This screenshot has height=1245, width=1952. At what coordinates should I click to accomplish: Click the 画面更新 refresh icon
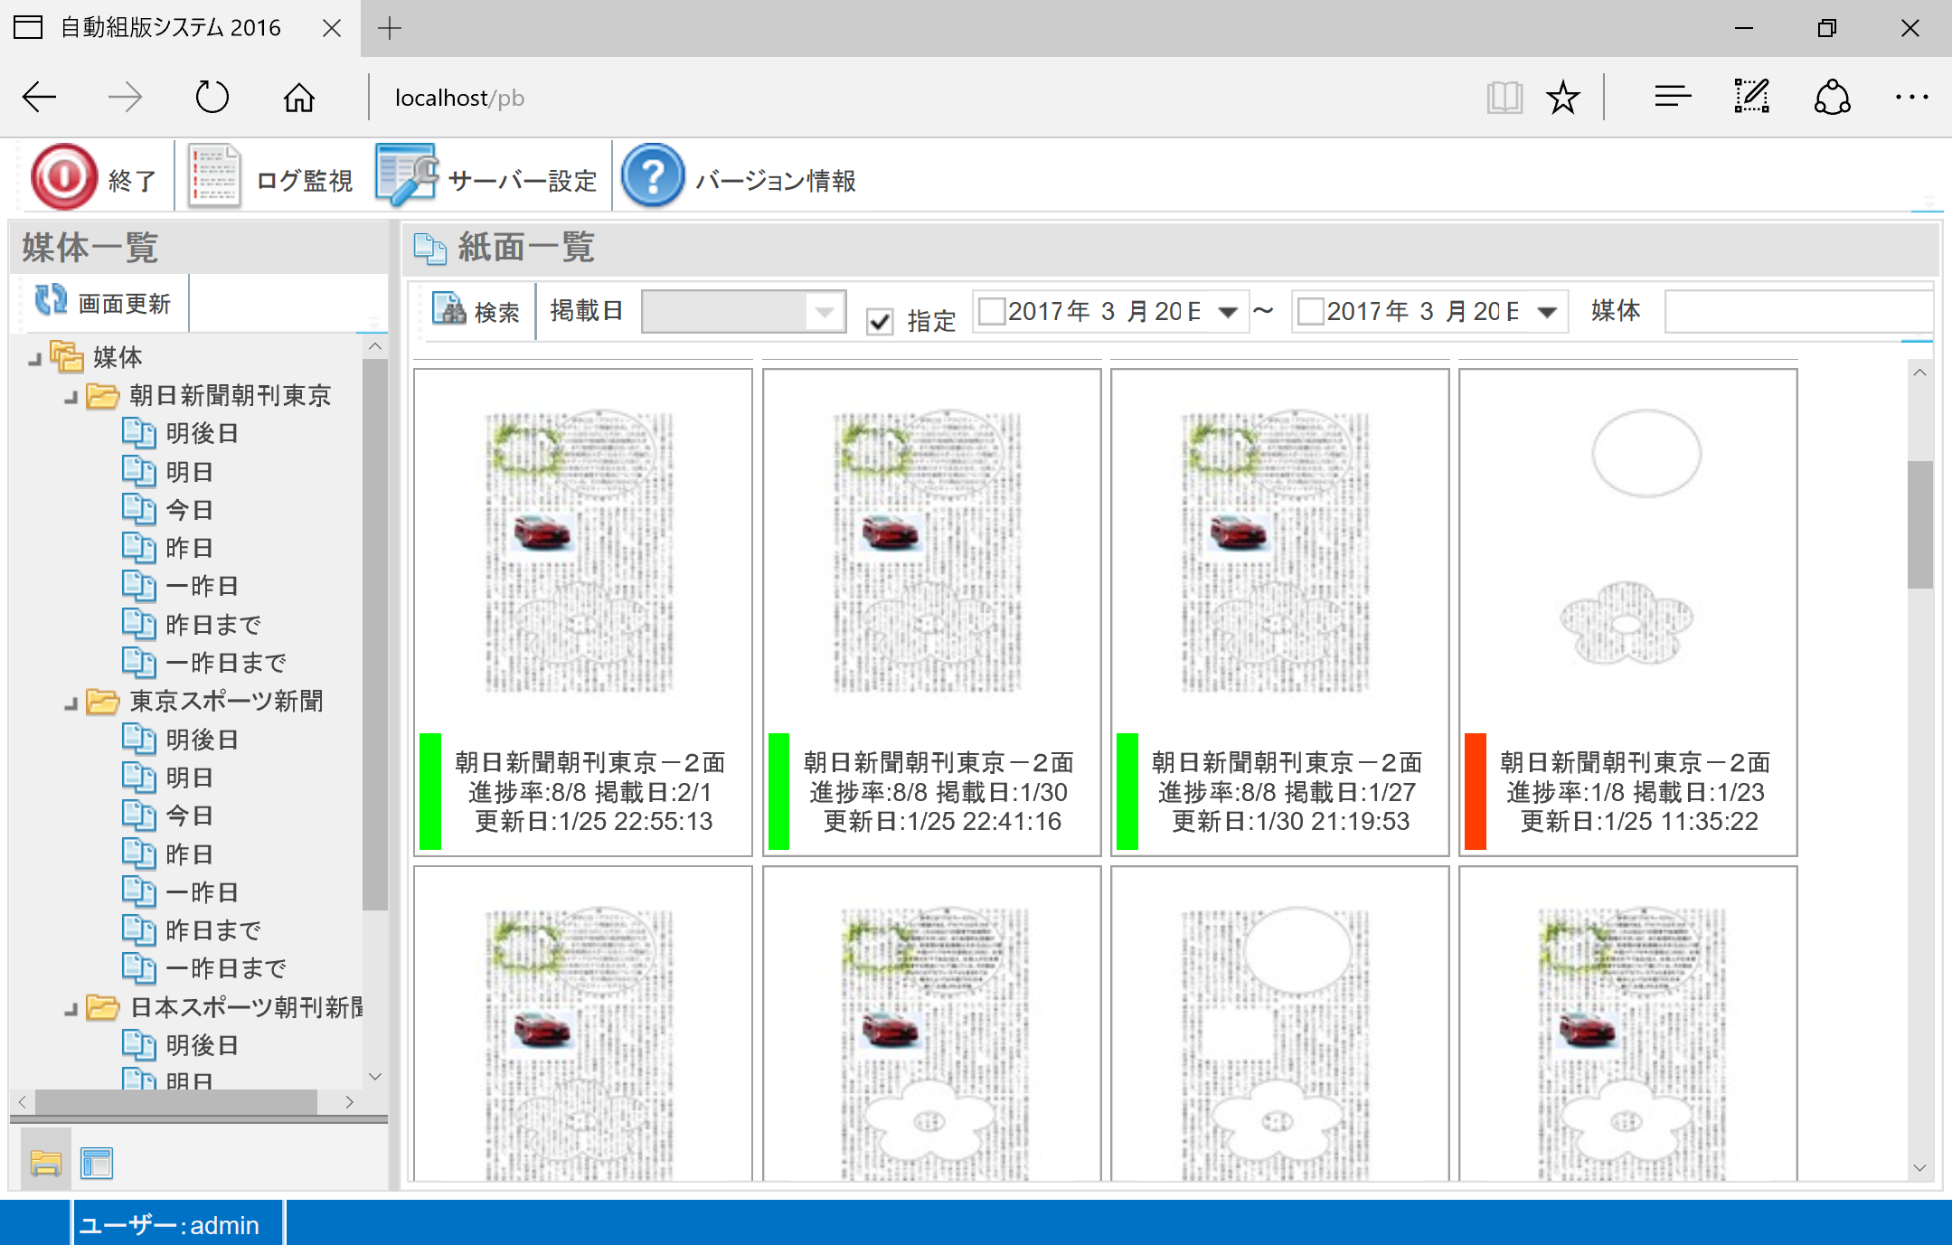52,300
